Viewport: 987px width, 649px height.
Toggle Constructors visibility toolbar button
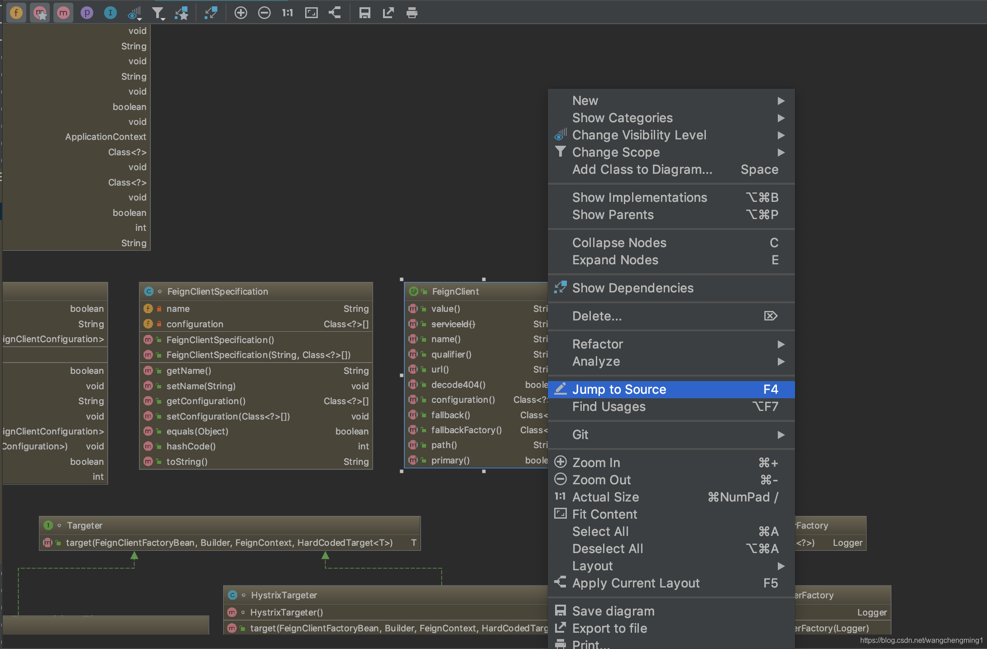[x=40, y=13]
